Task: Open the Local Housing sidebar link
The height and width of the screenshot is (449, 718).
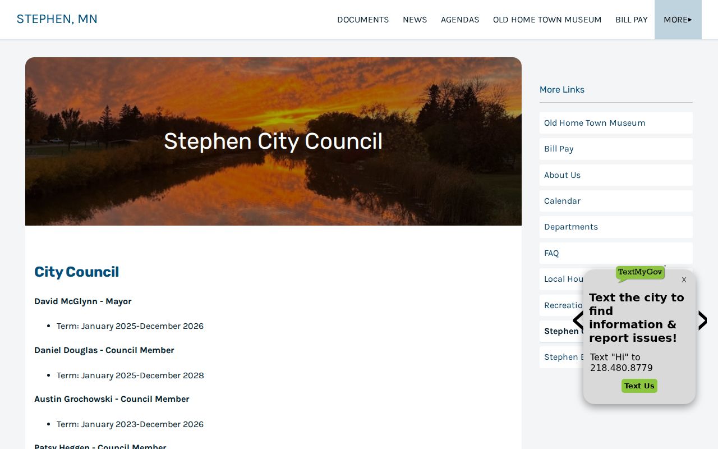Action: pyautogui.click(x=561, y=279)
